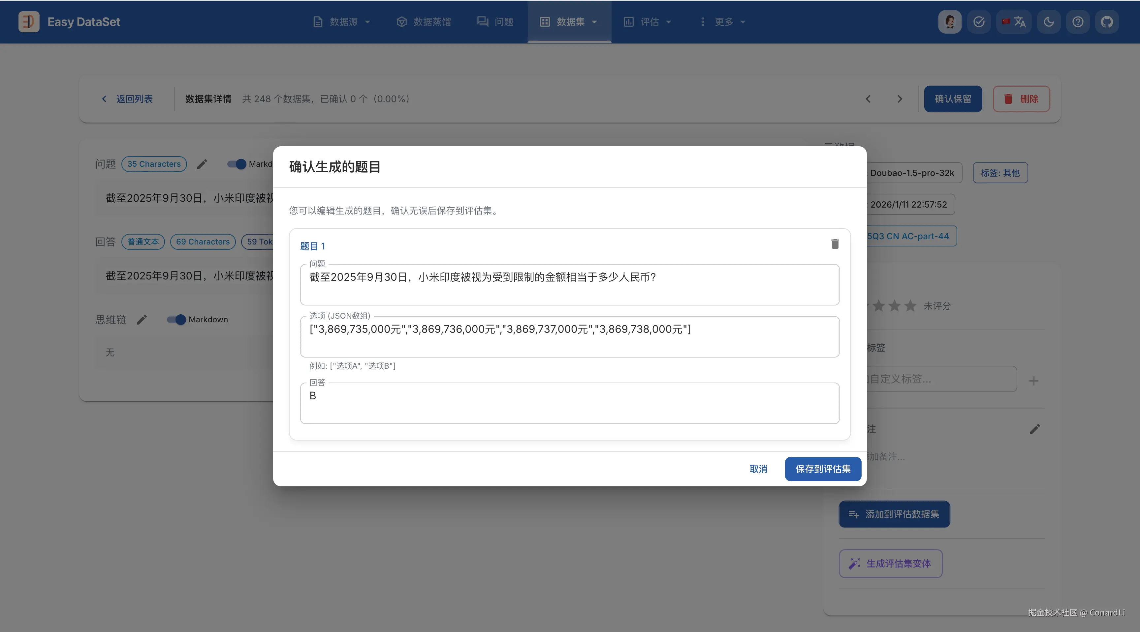Toggle Markdown switch for 问题
The height and width of the screenshot is (632, 1140).
tap(237, 164)
